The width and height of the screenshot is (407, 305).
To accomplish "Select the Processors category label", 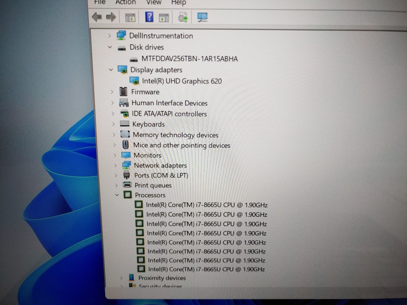I will click(150, 195).
